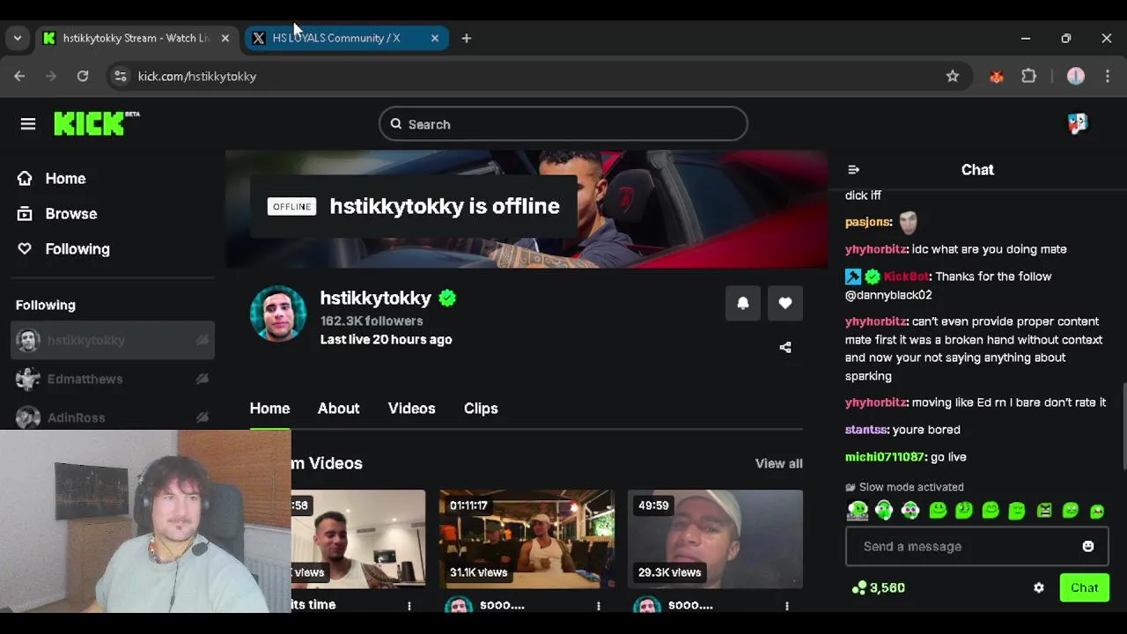
Task: Open the options menu beside the 49:59 video title
Action: pos(787,606)
